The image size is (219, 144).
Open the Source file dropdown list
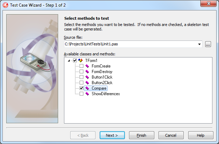(x=199, y=44)
